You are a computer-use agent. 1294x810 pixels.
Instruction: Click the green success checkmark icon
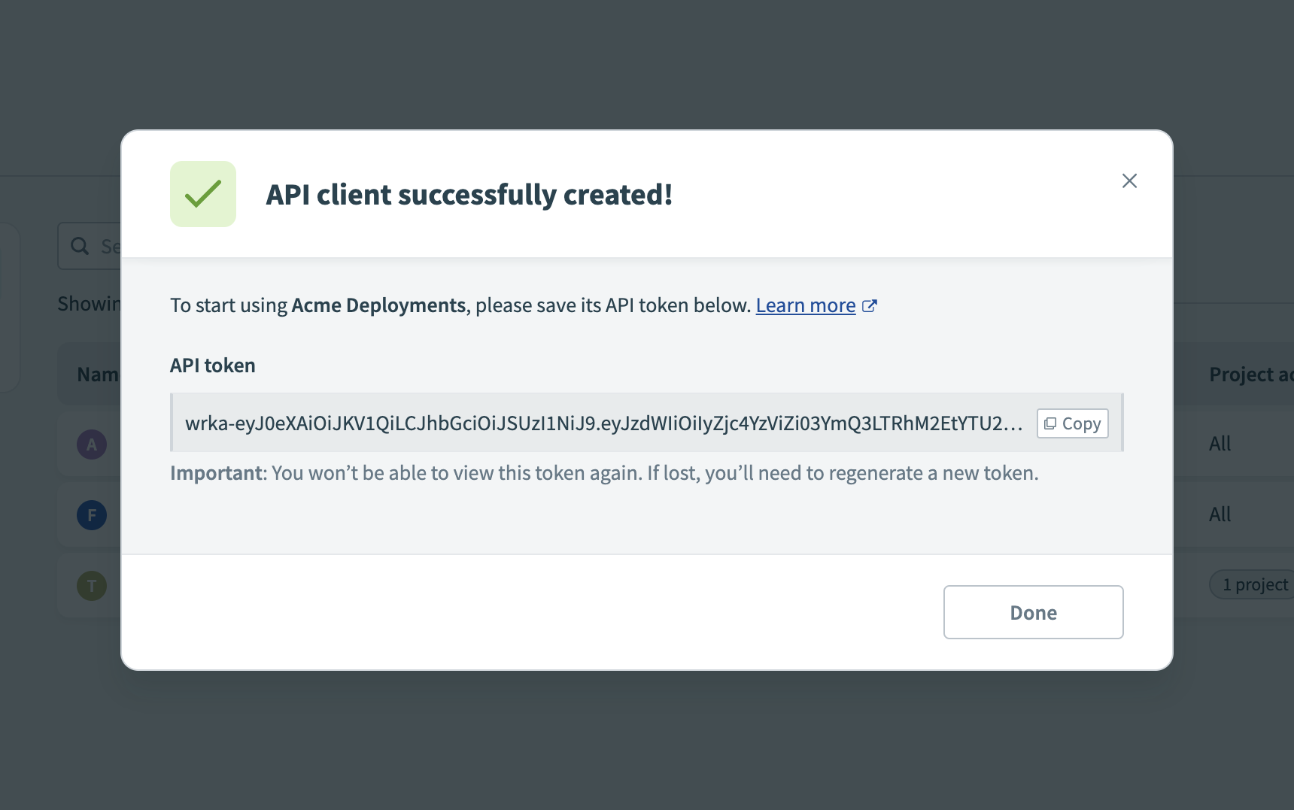click(202, 193)
